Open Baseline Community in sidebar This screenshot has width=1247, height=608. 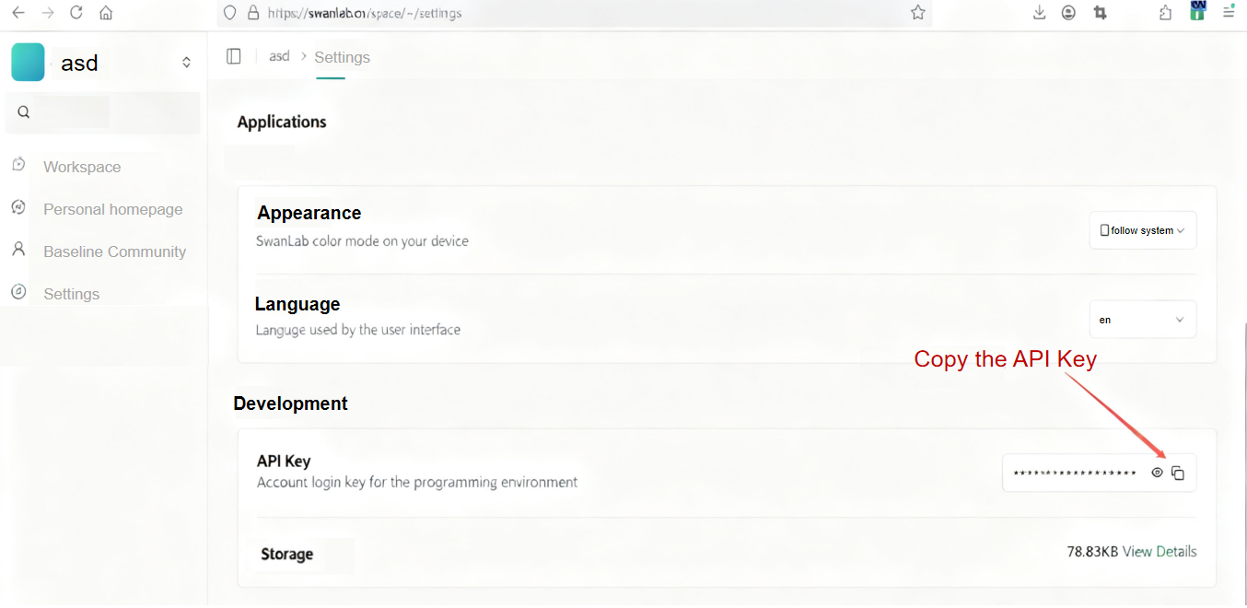pyautogui.click(x=114, y=251)
